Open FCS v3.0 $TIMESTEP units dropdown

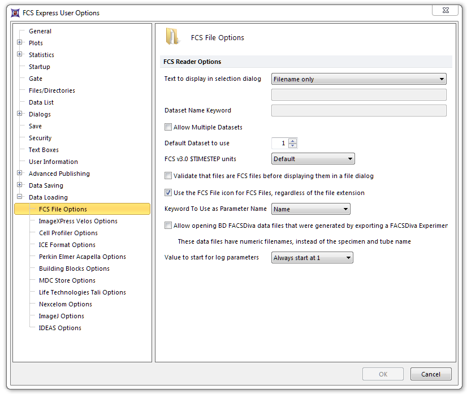pos(313,159)
